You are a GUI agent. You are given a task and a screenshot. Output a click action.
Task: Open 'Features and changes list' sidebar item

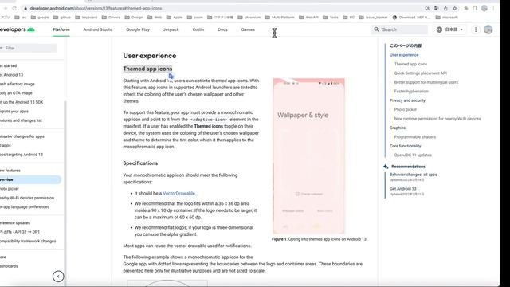(x=21, y=120)
